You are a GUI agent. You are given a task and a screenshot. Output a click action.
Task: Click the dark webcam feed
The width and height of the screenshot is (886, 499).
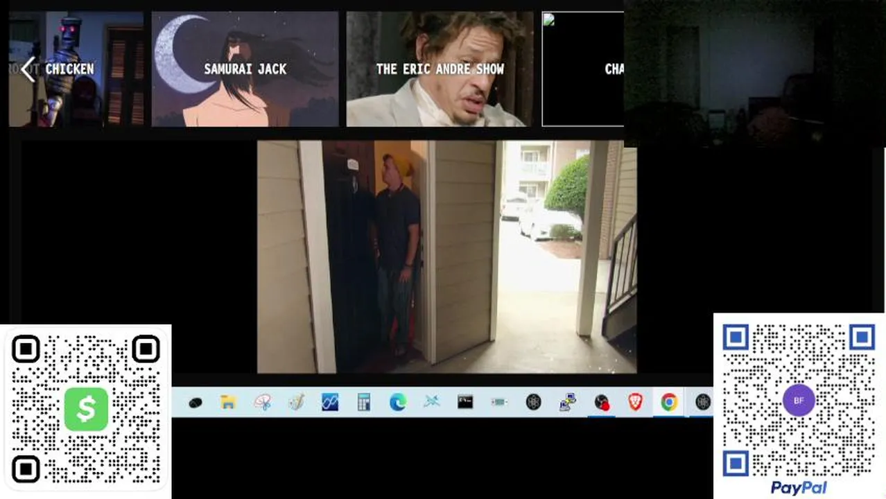click(754, 73)
